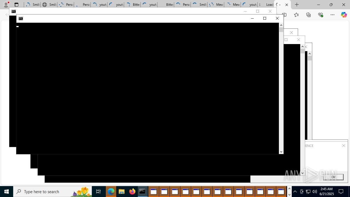This screenshot has height=197, width=350.
Task: Open the Edge Favorites star icon
Action: pyautogui.click(x=296, y=15)
